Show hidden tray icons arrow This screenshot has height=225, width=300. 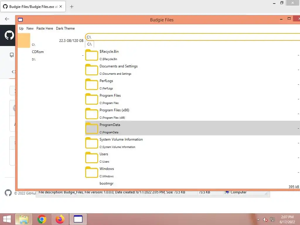(x=258, y=219)
